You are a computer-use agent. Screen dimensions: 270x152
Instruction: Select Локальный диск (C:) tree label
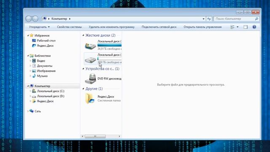51,91
